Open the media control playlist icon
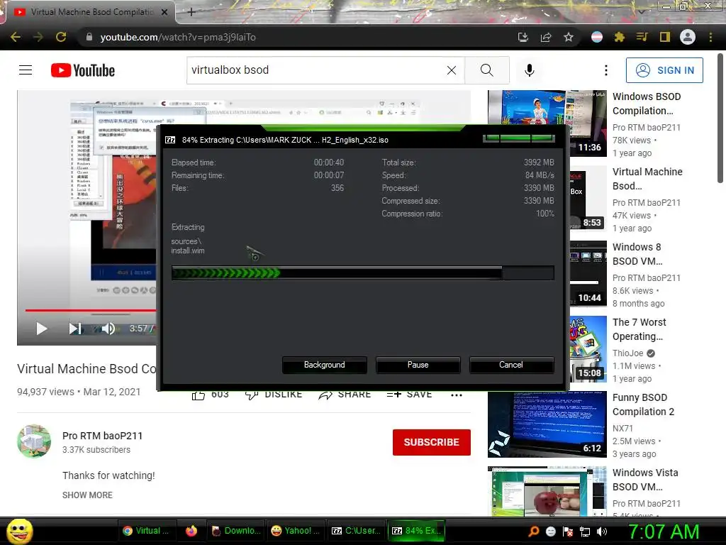This screenshot has height=545, width=726. click(642, 37)
